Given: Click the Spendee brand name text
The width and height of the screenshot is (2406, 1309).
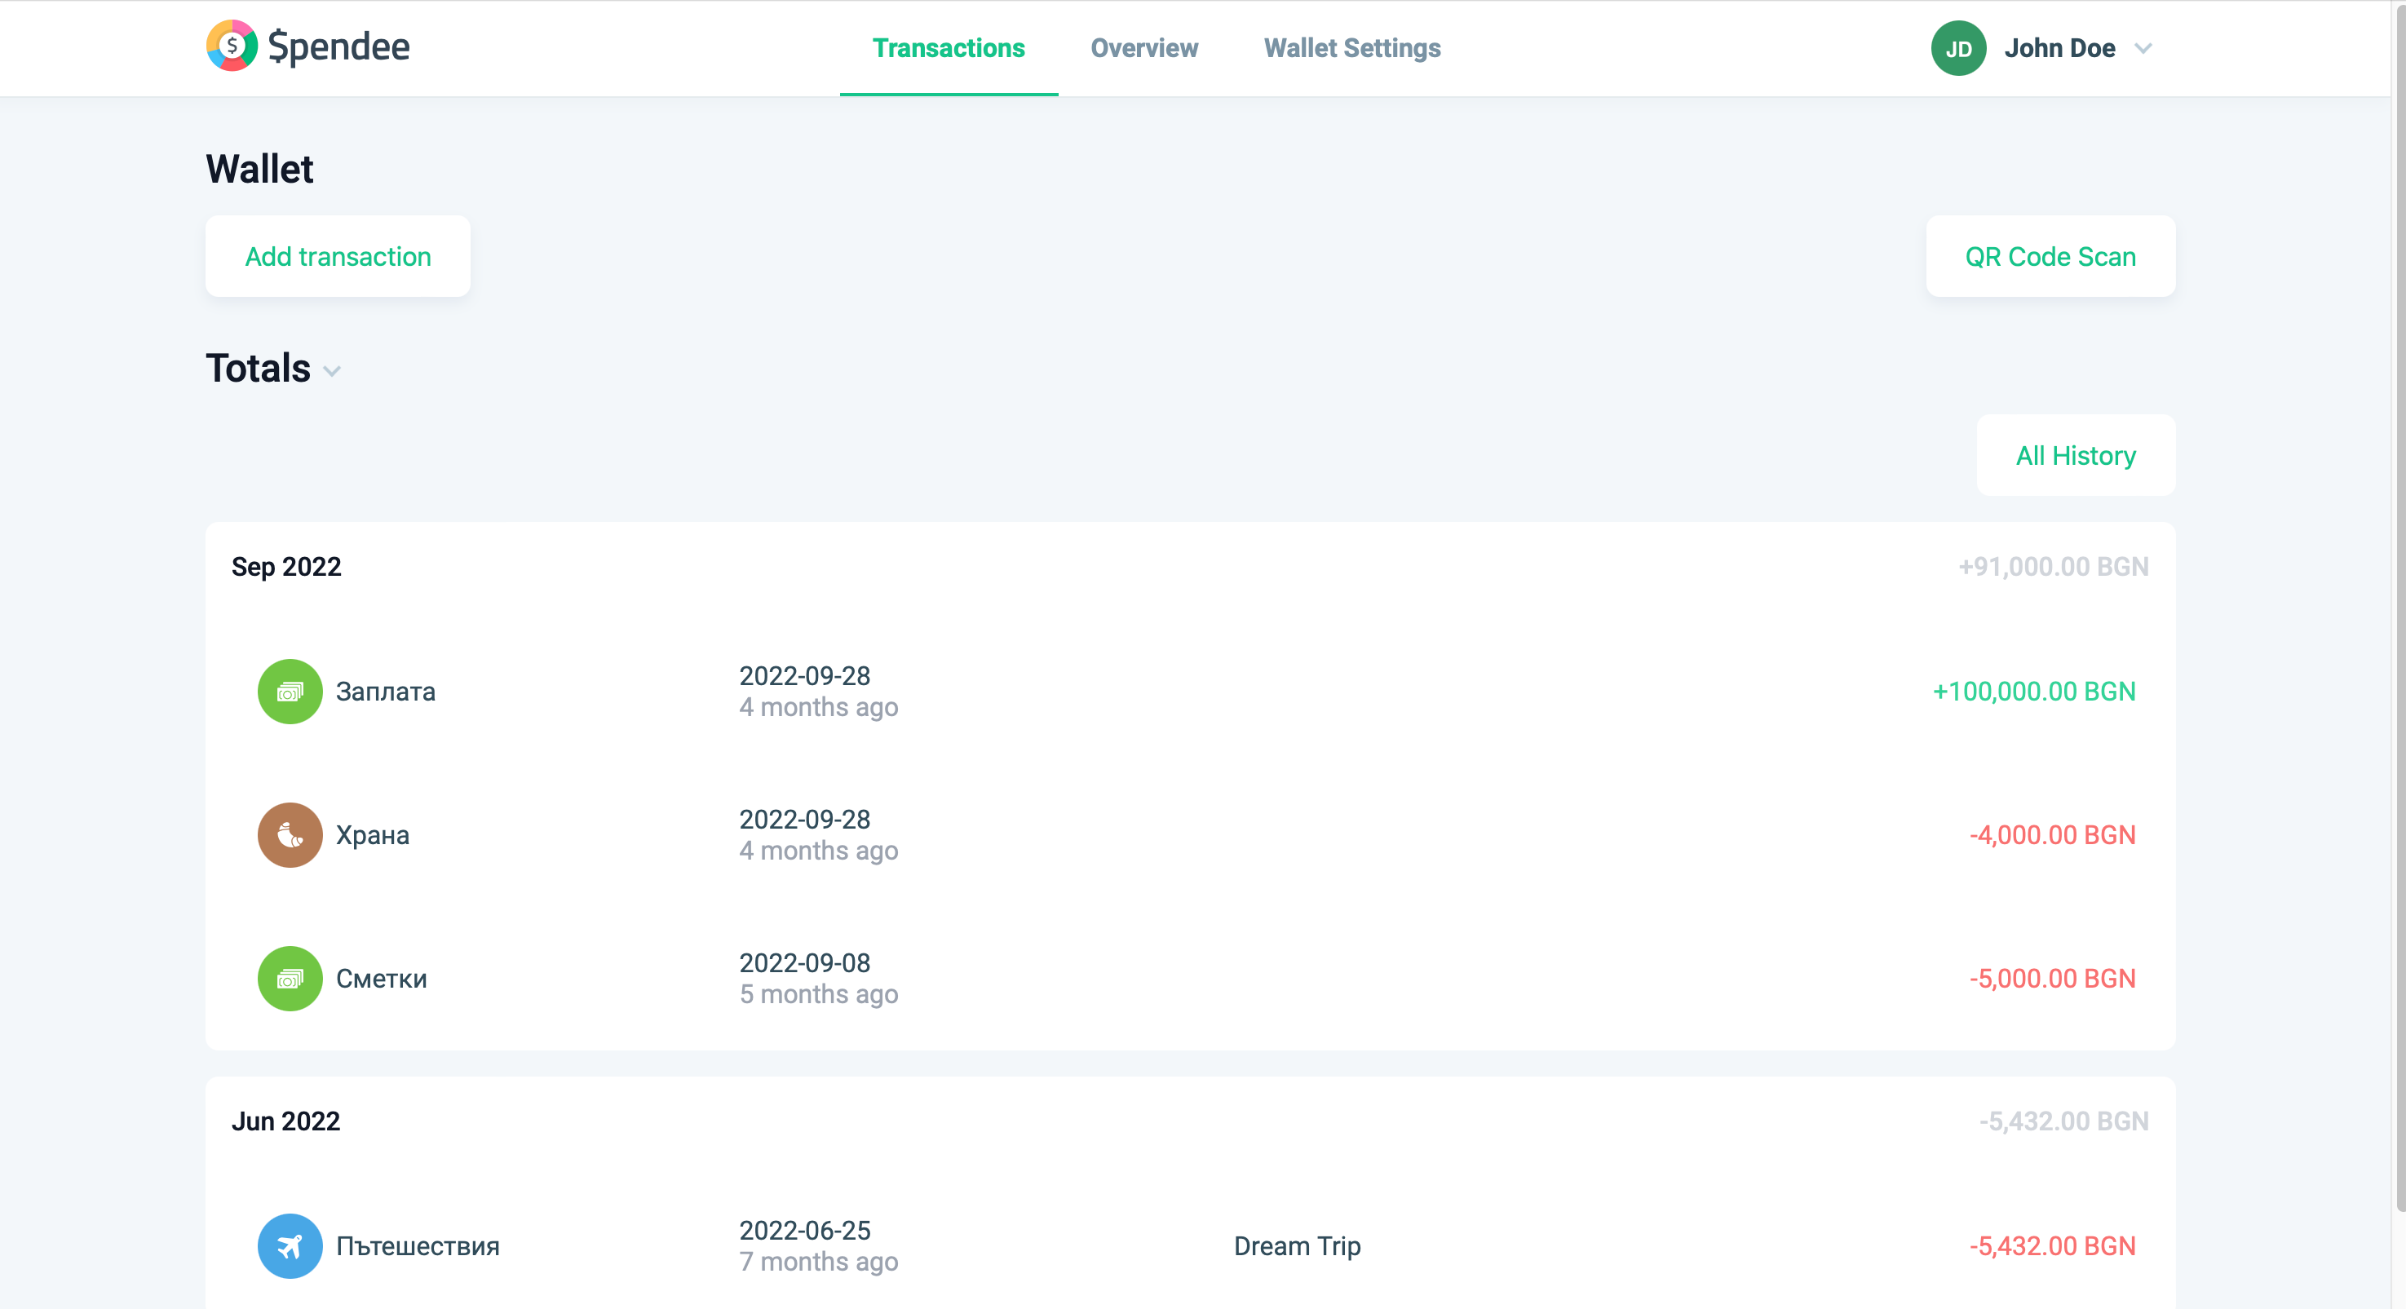Looking at the screenshot, I should point(338,46).
